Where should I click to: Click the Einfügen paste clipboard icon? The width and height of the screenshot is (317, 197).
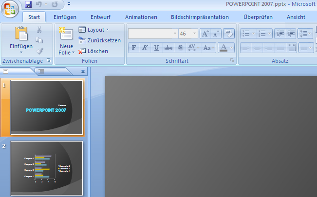point(21,34)
